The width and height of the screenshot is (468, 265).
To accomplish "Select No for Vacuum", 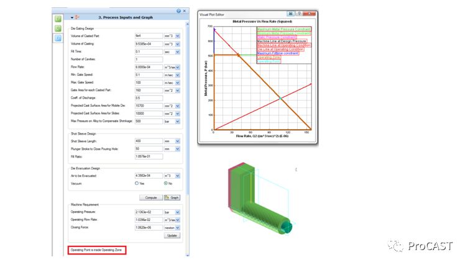I will pos(166,183).
